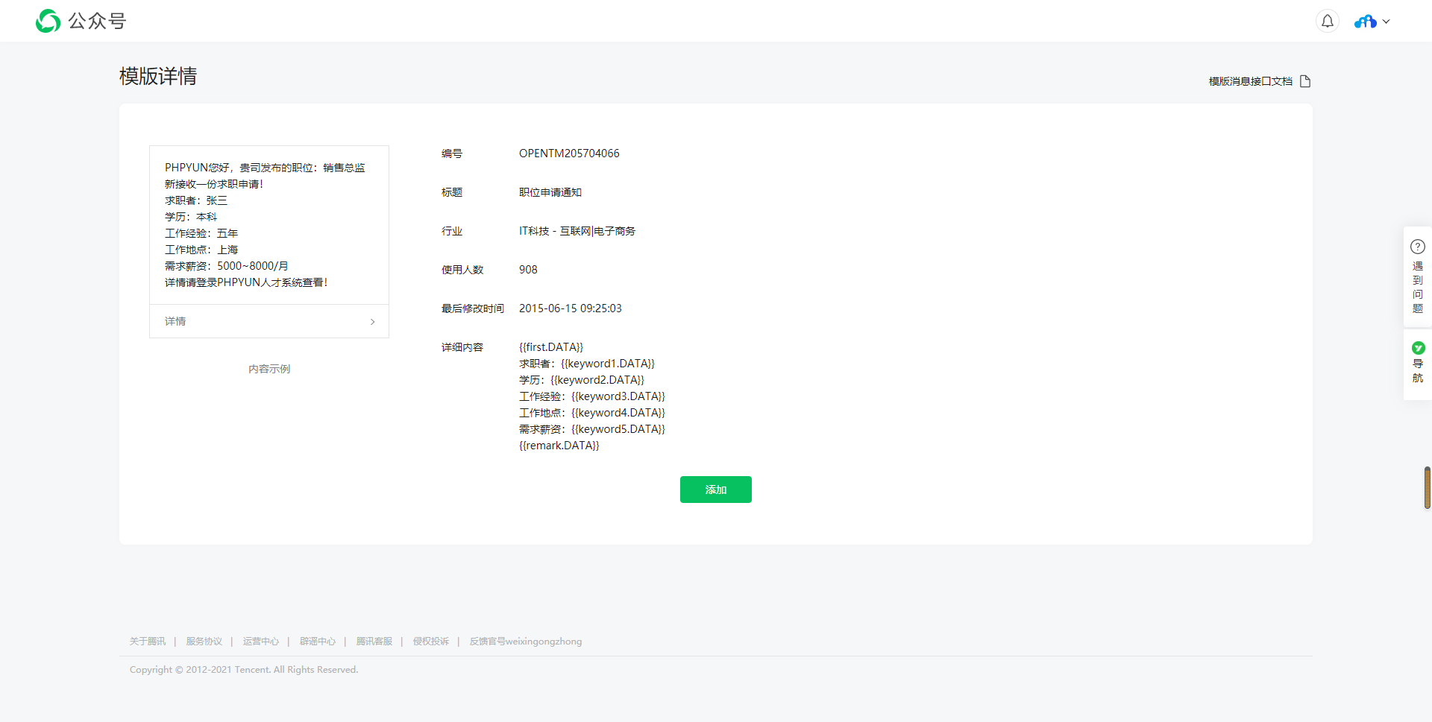This screenshot has height=722, width=1432.
Task: Open the 辟谣中心 footer link
Action: pos(318,642)
